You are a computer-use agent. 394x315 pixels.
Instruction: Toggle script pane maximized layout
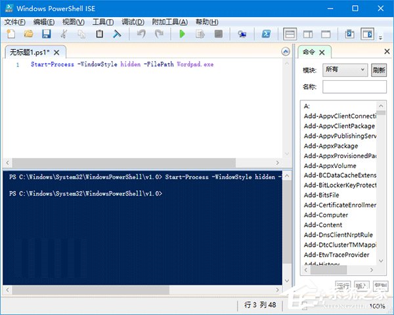pyautogui.click(x=324, y=34)
